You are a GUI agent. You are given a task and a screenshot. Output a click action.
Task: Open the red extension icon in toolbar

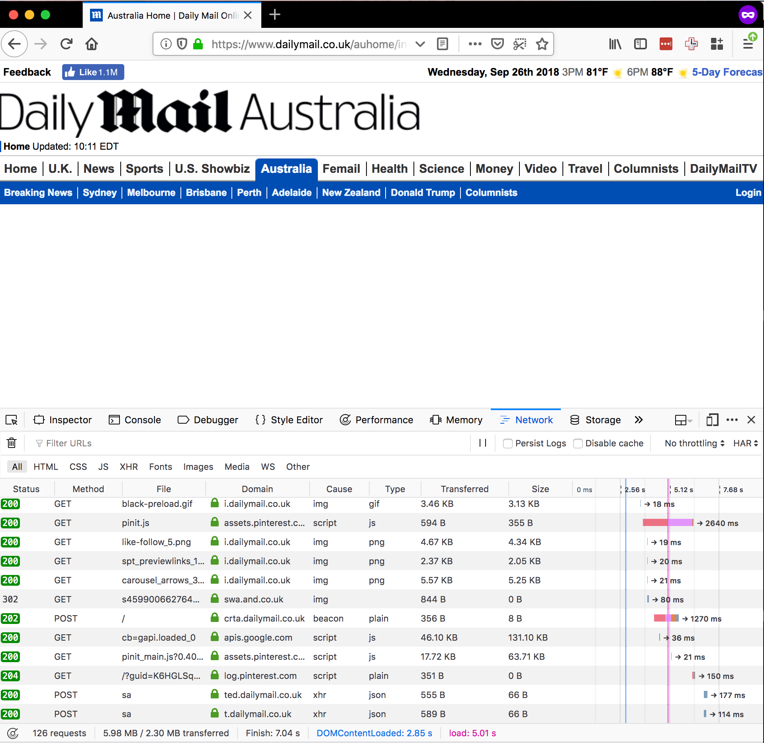(x=666, y=44)
